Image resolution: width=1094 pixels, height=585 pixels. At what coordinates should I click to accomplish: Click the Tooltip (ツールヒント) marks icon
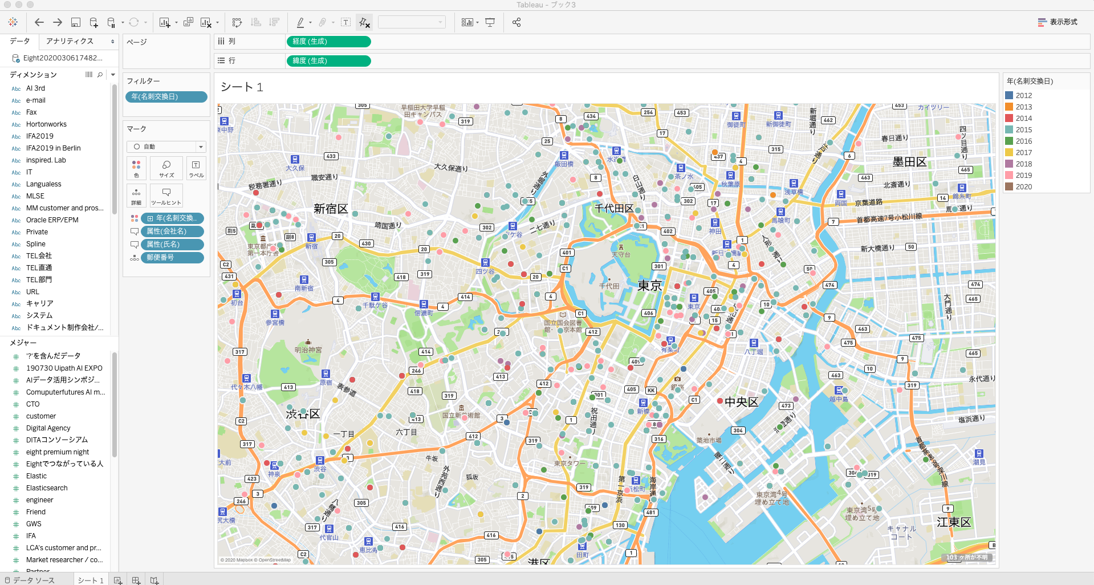[x=166, y=196]
